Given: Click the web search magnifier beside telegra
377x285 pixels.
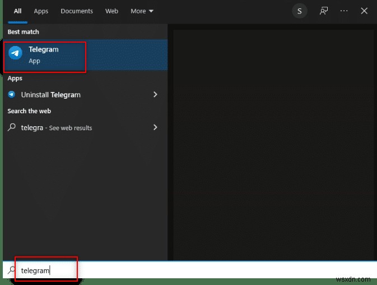Looking at the screenshot, I should pyautogui.click(x=12, y=127).
